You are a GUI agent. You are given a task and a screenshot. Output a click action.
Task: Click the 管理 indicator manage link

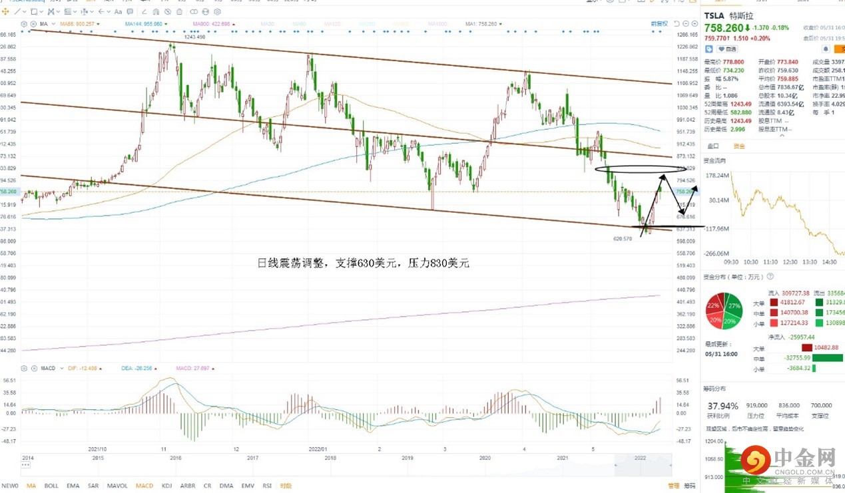click(x=674, y=486)
